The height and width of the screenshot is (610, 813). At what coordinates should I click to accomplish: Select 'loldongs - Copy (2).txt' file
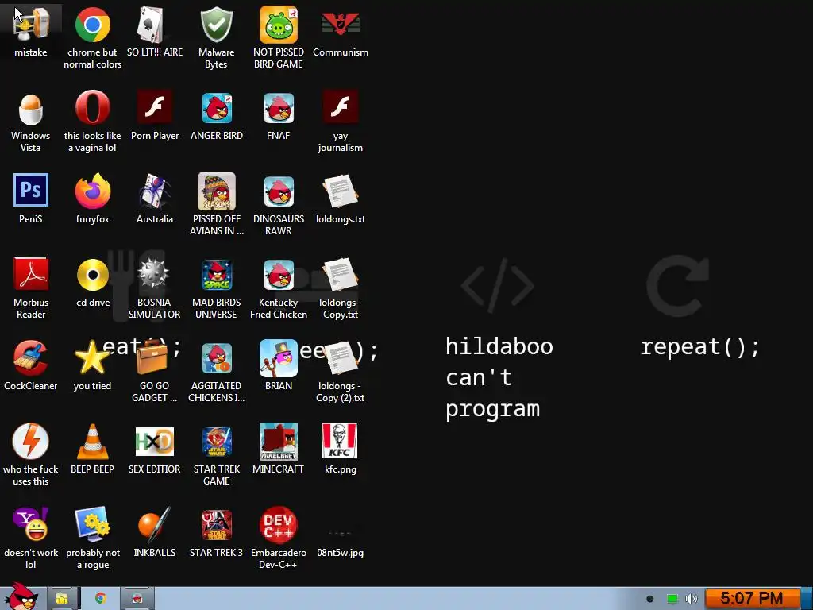[x=340, y=358]
